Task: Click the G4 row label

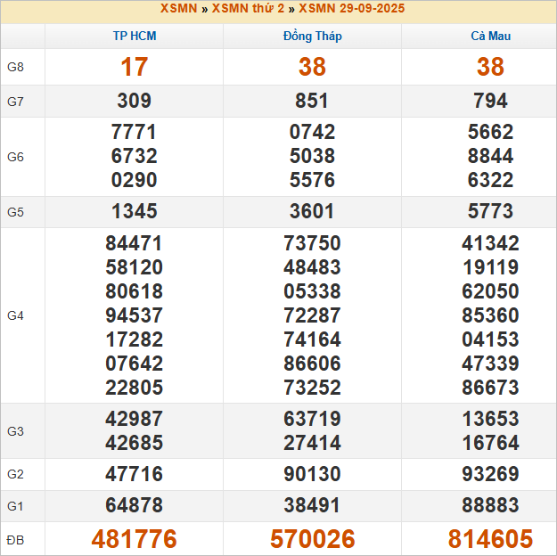Action: click(15, 315)
